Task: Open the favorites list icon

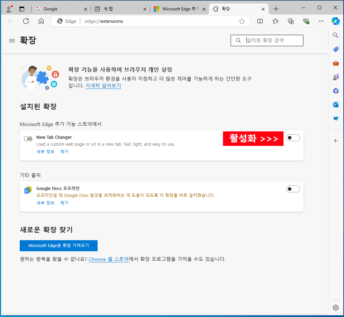Action: pos(275,21)
